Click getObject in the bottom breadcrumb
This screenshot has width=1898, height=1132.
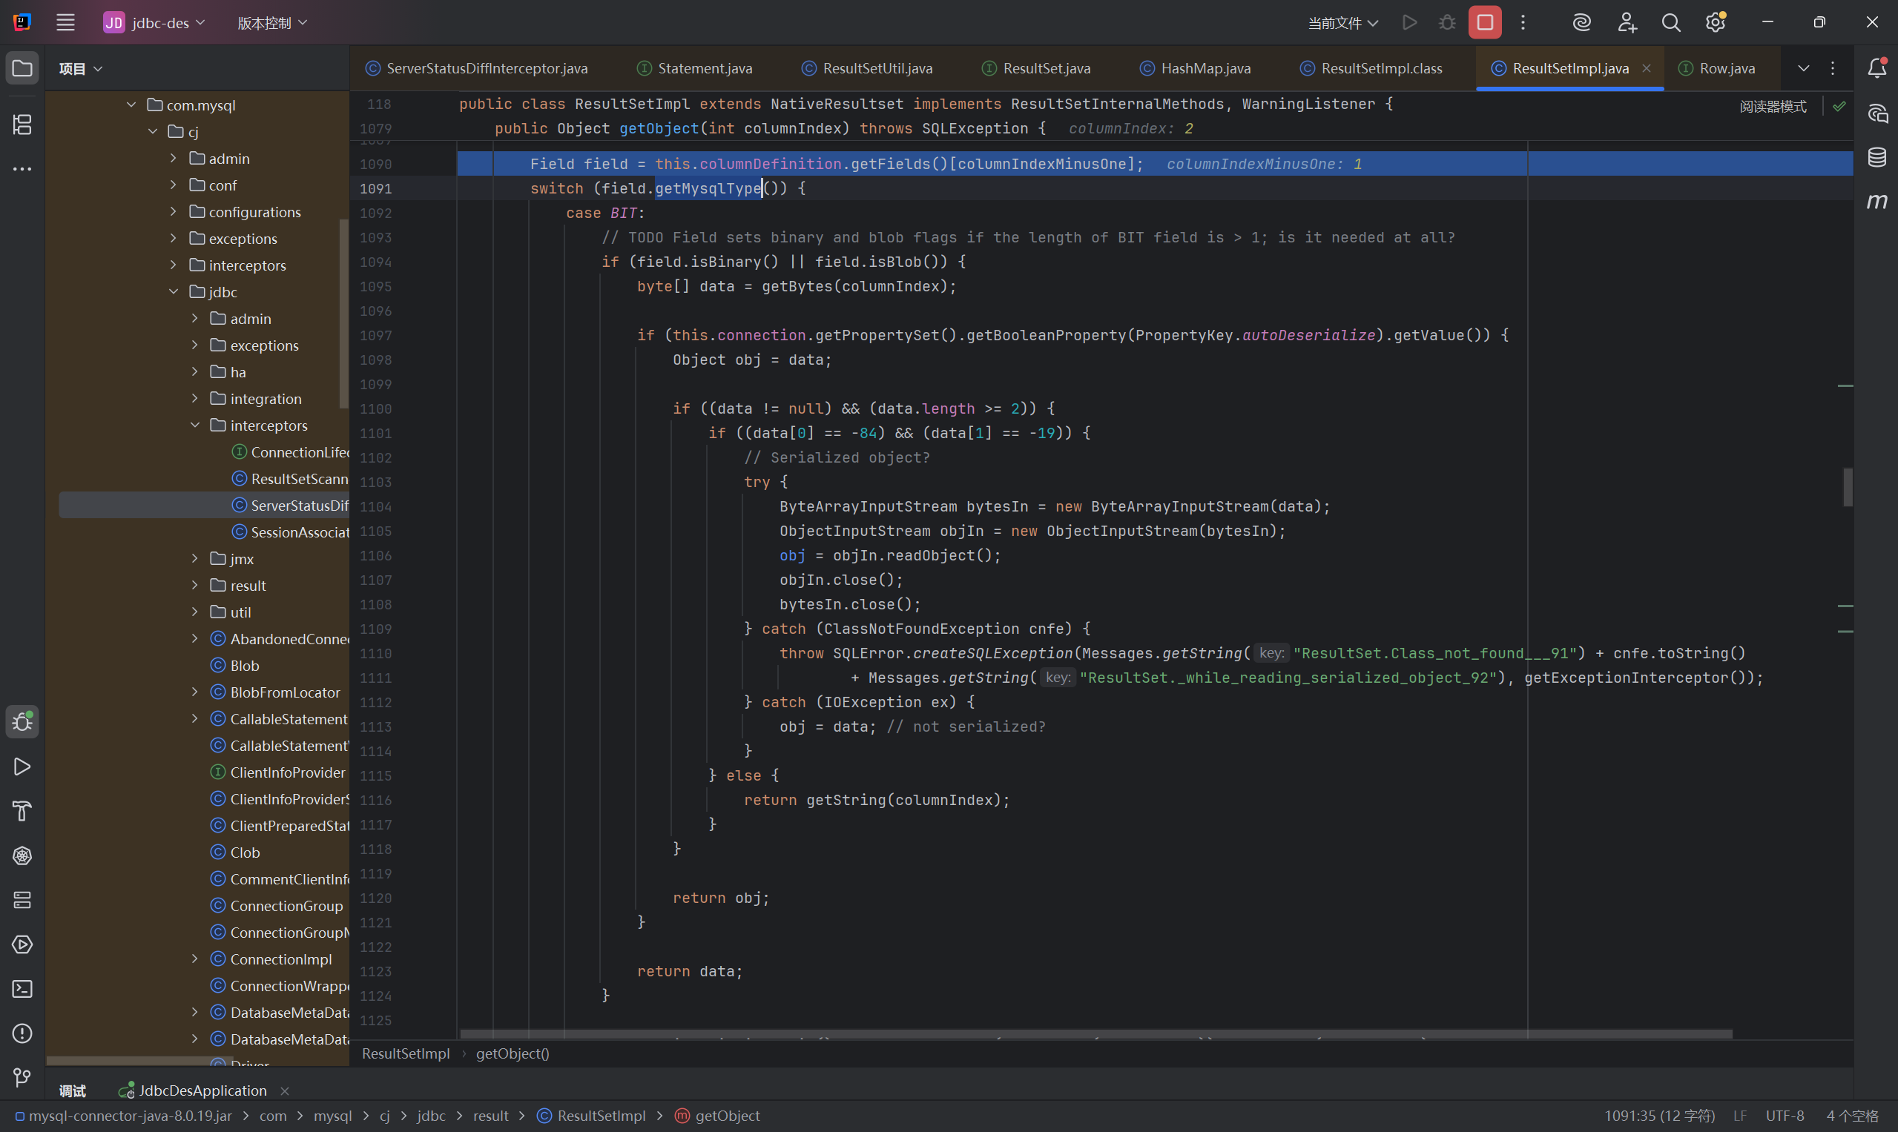coord(727,1115)
